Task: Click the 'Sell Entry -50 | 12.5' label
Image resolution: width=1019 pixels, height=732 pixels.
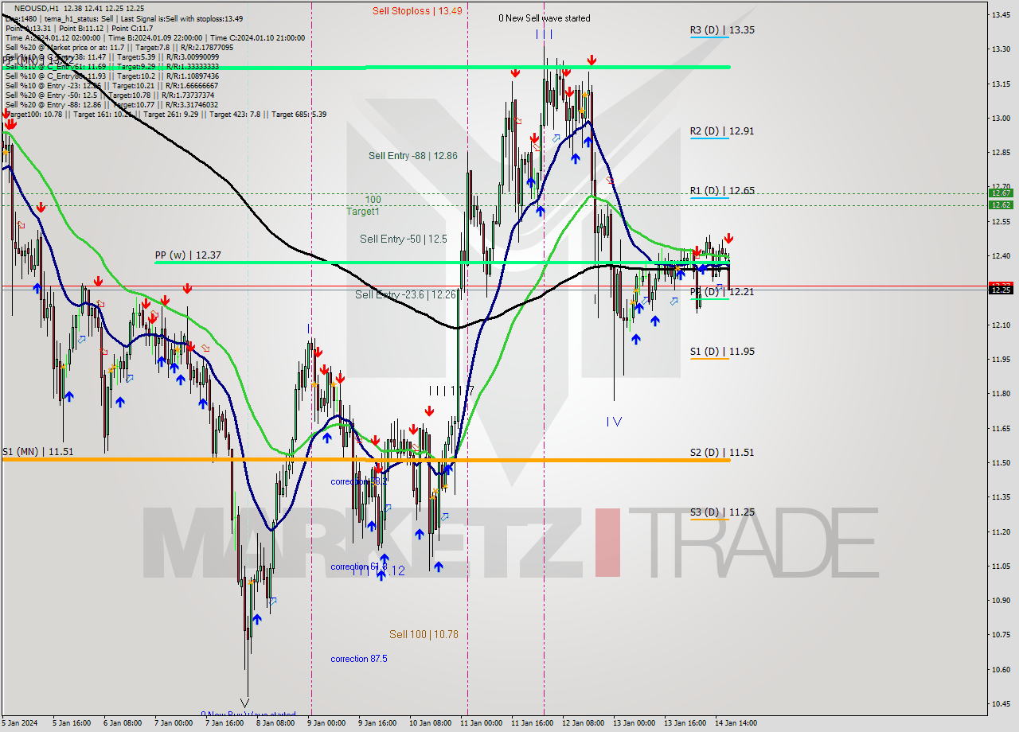Action: pyautogui.click(x=402, y=239)
